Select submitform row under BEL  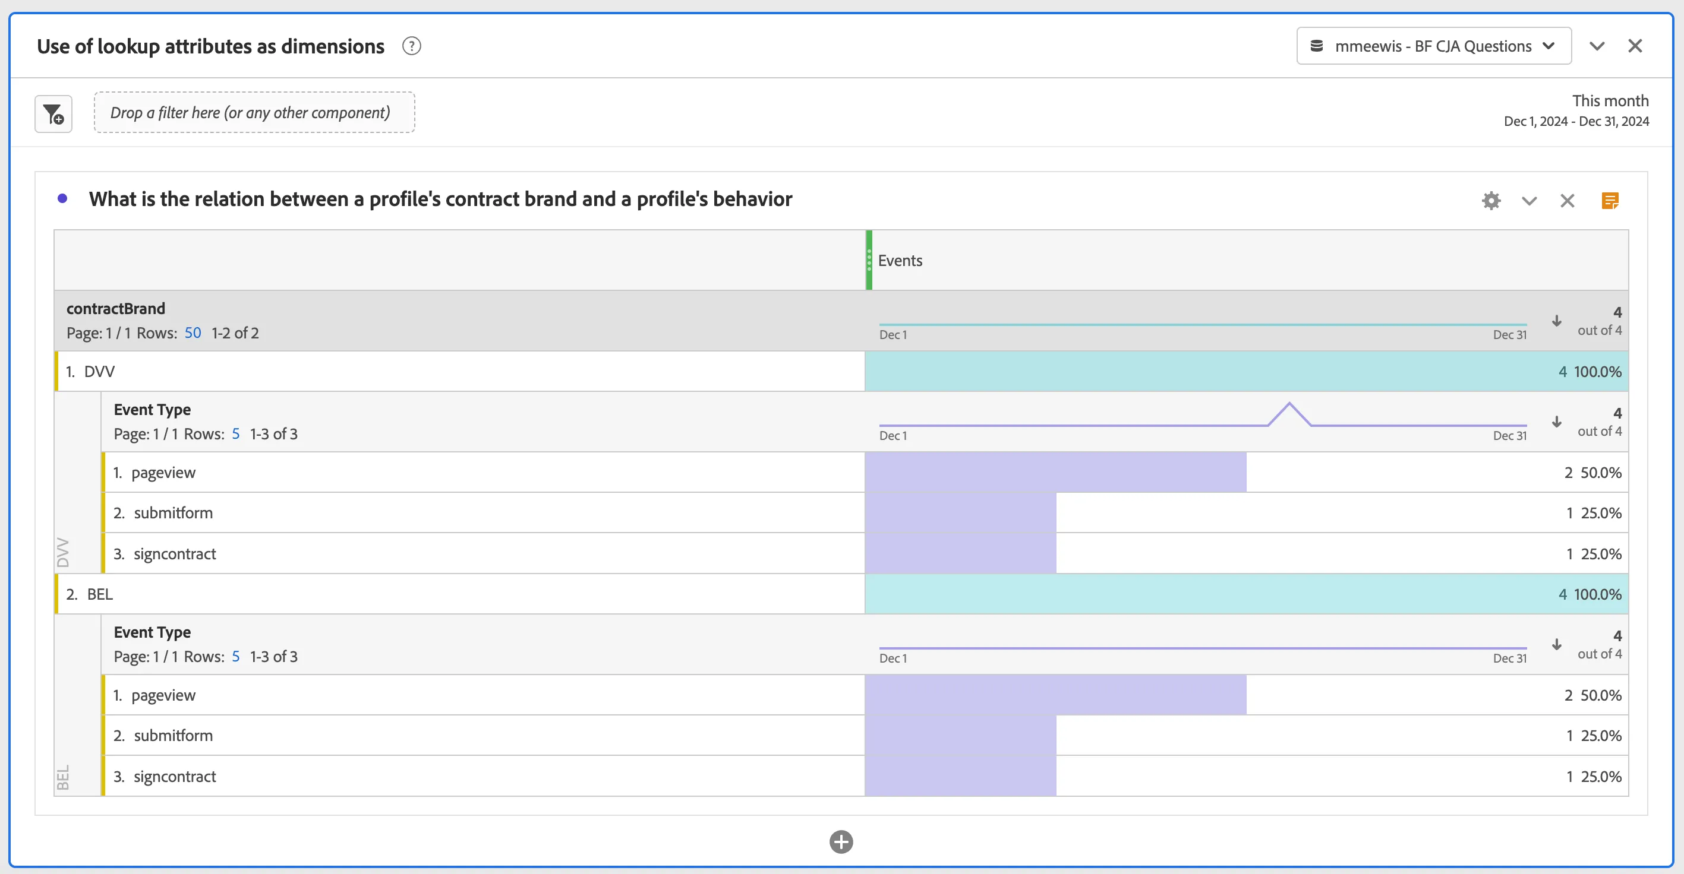click(484, 736)
